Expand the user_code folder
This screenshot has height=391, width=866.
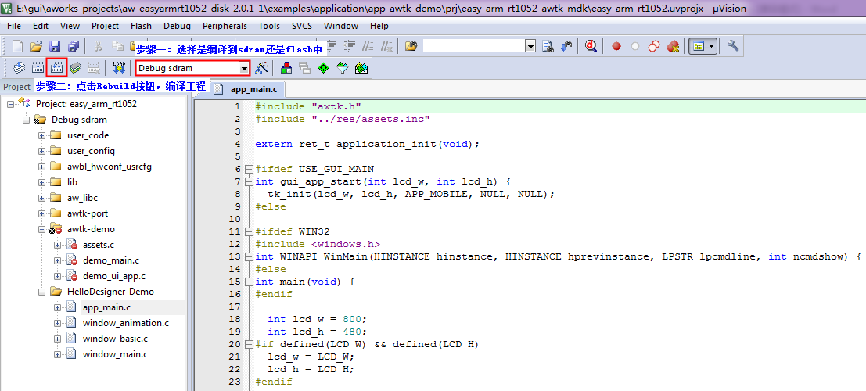(41, 135)
